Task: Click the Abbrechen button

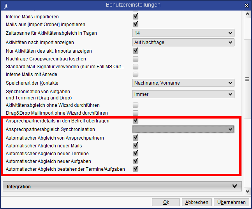Action: tap(197, 202)
